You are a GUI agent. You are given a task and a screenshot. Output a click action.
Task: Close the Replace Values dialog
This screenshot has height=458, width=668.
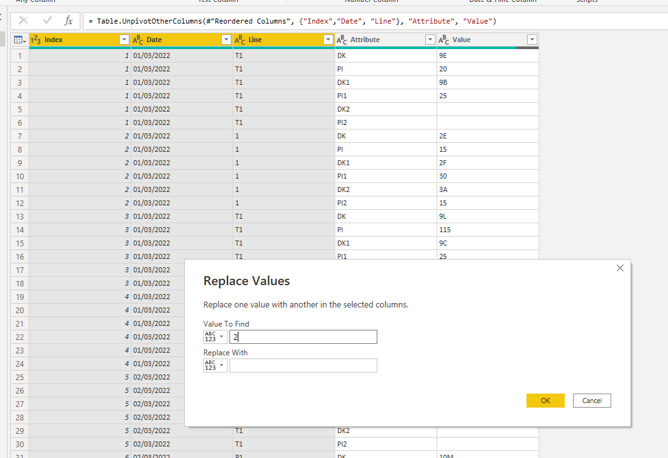pyautogui.click(x=620, y=268)
